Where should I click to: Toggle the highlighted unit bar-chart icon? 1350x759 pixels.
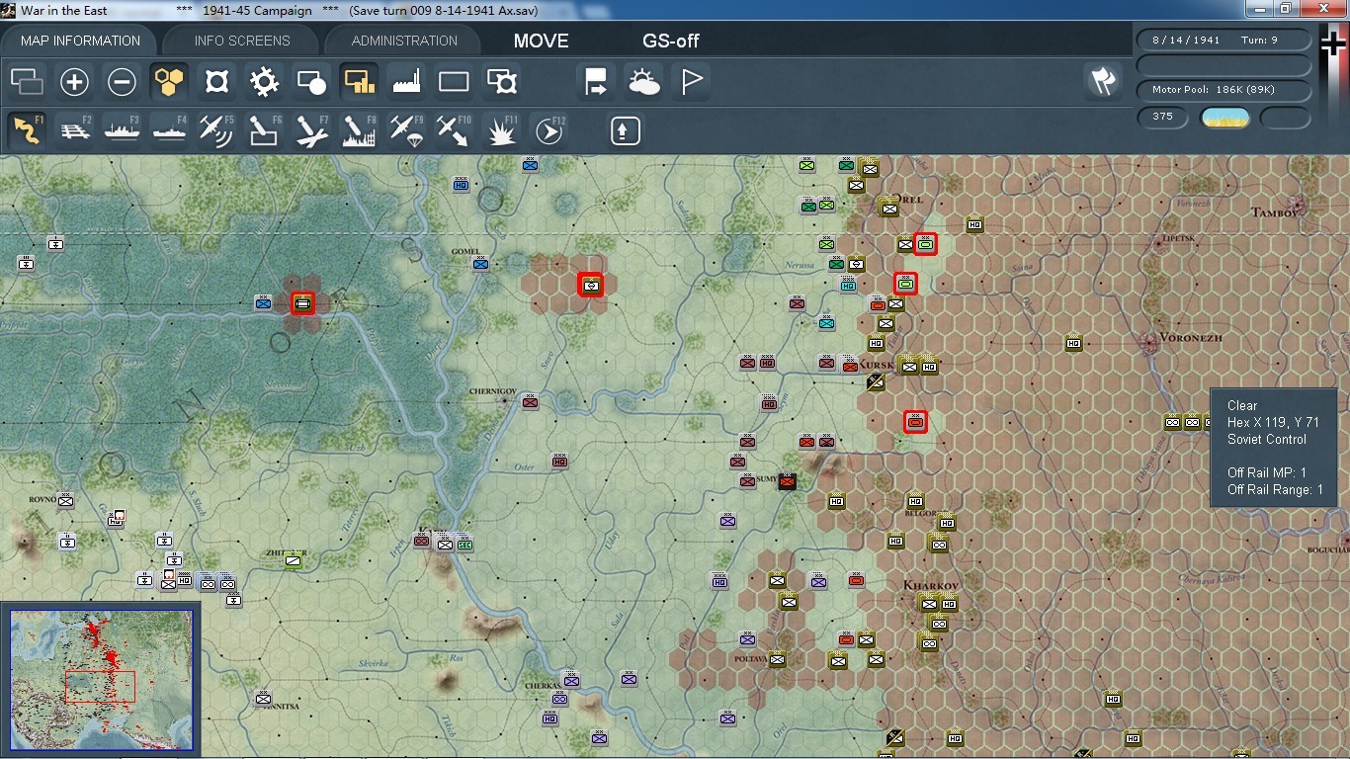coord(359,82)
